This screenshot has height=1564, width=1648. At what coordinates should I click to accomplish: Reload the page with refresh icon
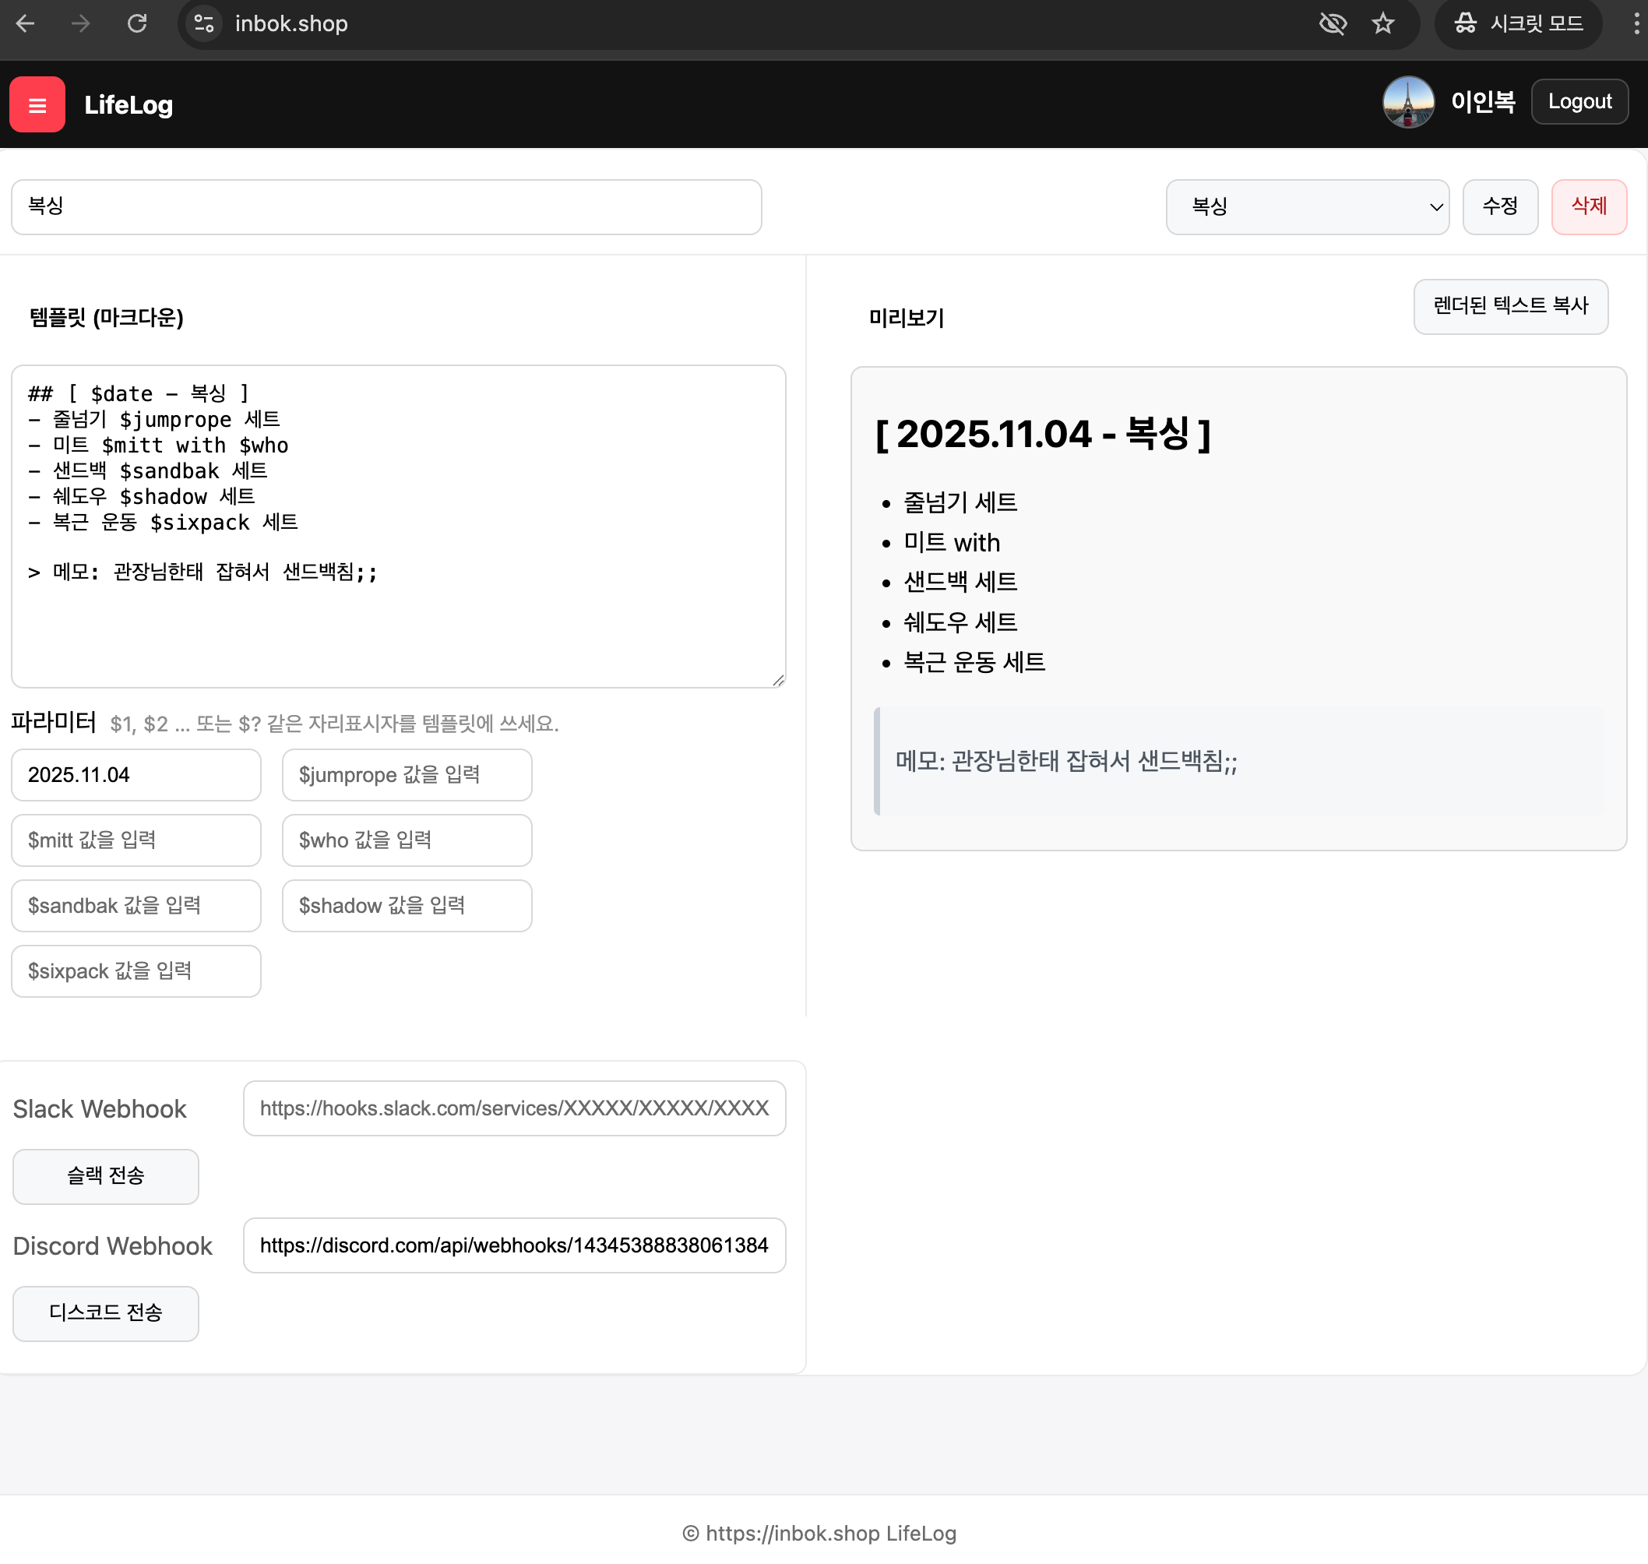click(137, 23)
